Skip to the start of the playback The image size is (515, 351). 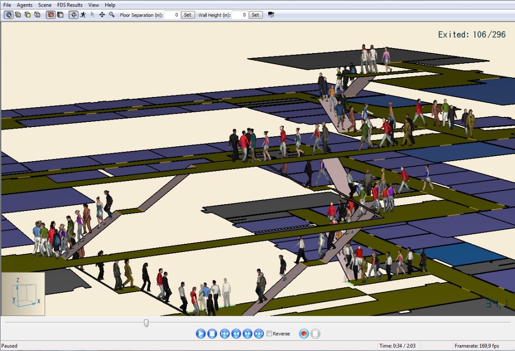[225, 333]
